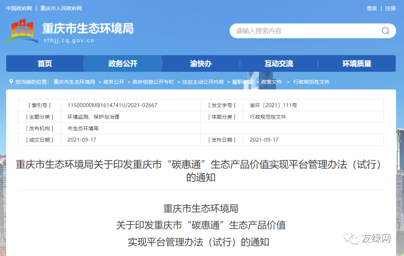The height and width of the screenshot is (256, 404).
Task: Click the 注册 register link
Action: coord(391,8)
